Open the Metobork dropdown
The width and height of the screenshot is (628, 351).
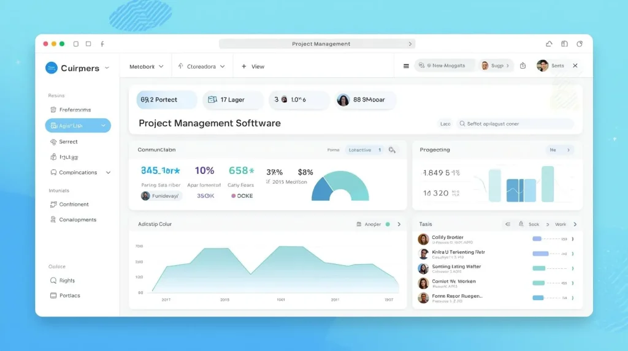click(146, 66)
